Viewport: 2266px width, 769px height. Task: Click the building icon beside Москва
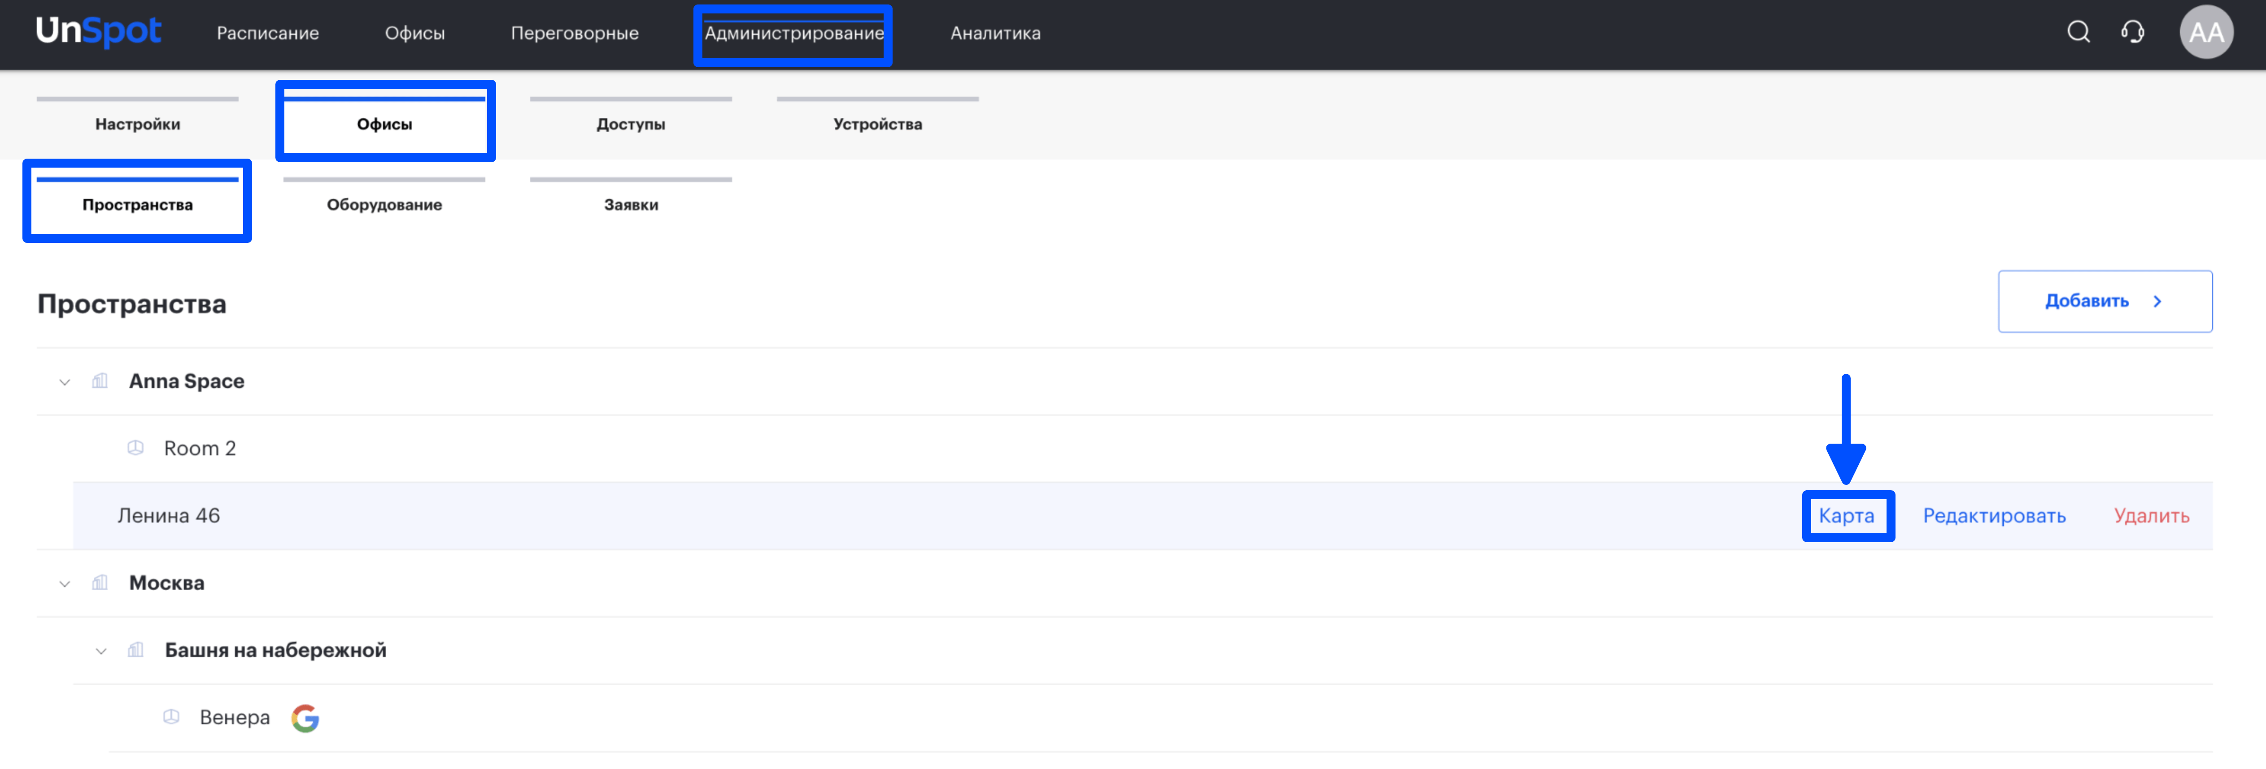pos(100,583)
